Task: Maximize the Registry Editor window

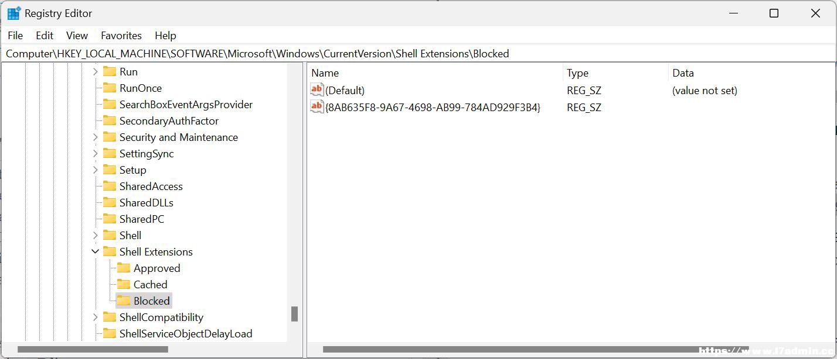Action: coord(774,13)
